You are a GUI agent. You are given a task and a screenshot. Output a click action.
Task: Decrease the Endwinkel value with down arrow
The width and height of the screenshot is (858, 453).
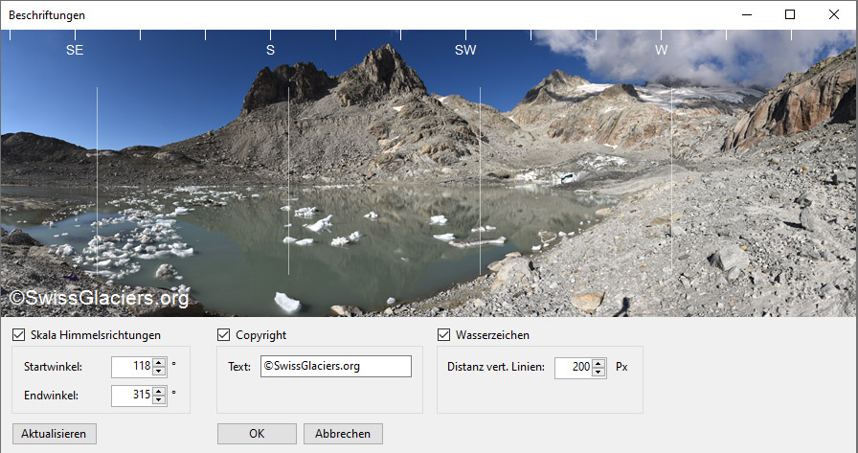159,400
